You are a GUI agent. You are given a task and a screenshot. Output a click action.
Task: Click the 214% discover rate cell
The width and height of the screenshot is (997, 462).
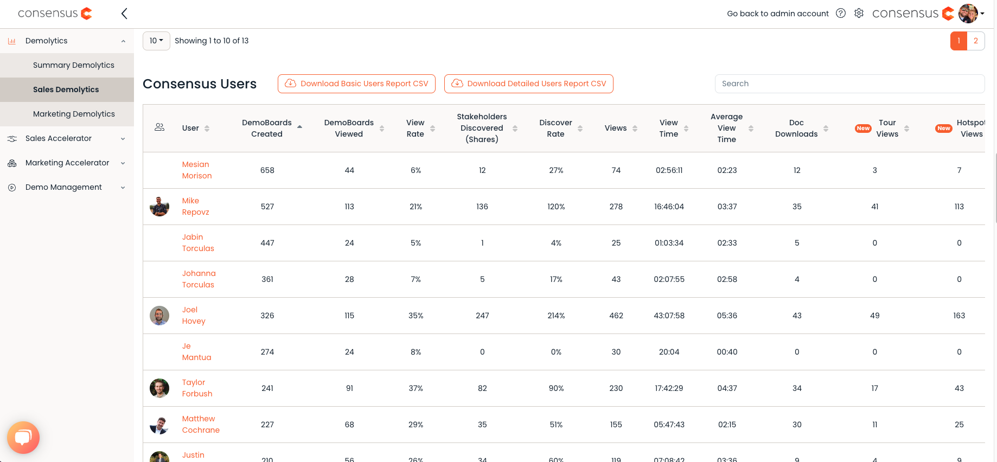tap(556, 316)
